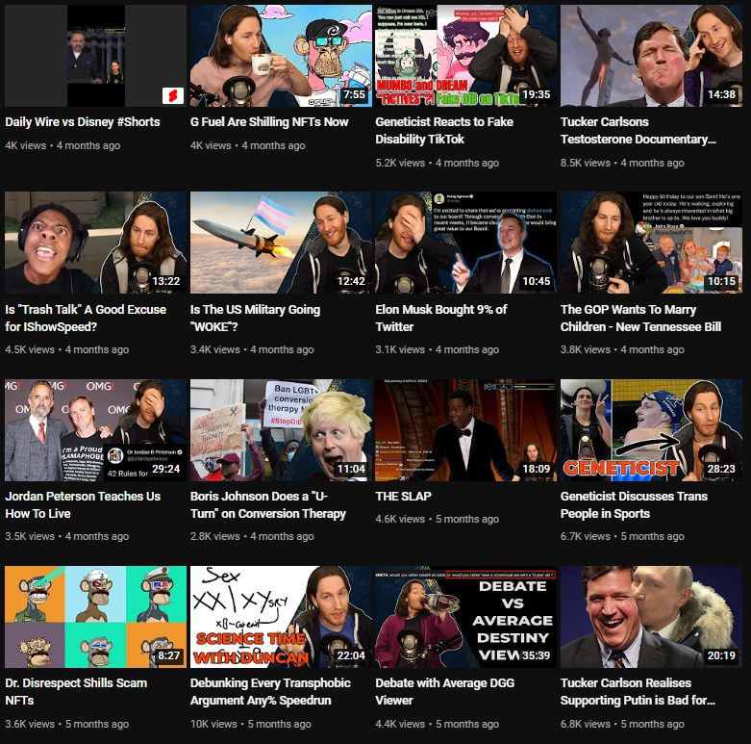The width and height of the screenshot is (751, 744).
Task: Click 'Is The US Military Going WOKE' title
Action: [255, 318]
